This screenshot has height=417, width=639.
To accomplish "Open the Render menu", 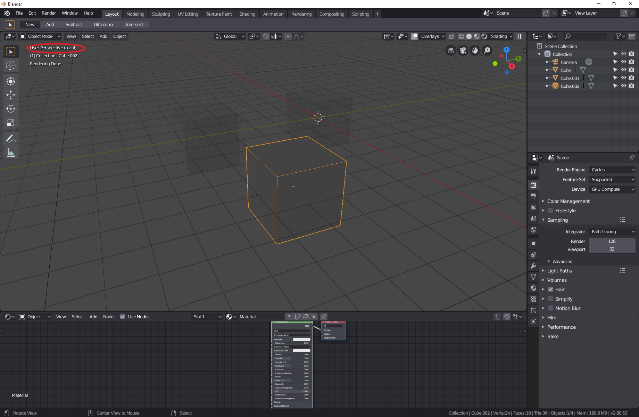I will point(49,13).
